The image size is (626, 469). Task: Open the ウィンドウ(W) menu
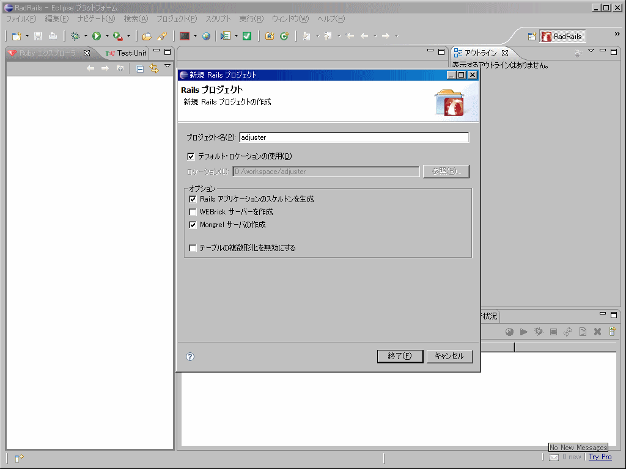click(290, 19)
